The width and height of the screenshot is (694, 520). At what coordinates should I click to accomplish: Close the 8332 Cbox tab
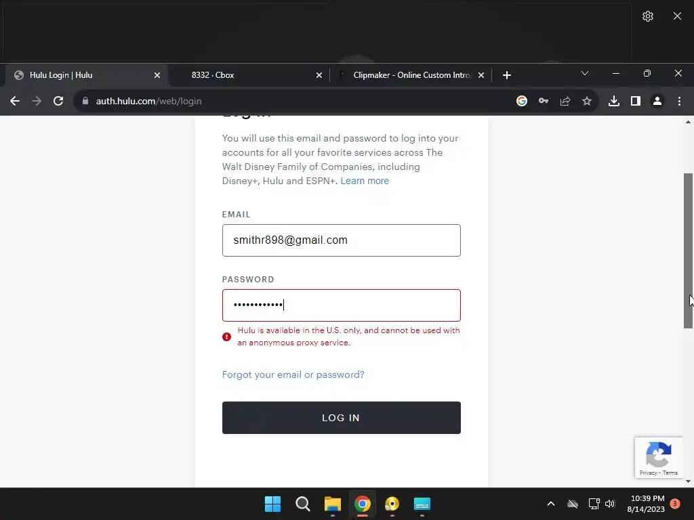click(319, 75)
